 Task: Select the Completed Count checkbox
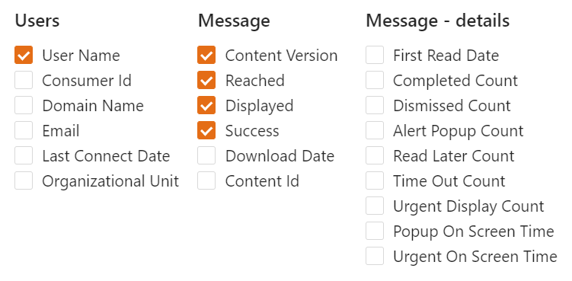pyautogui.click(x=375, y=80)
